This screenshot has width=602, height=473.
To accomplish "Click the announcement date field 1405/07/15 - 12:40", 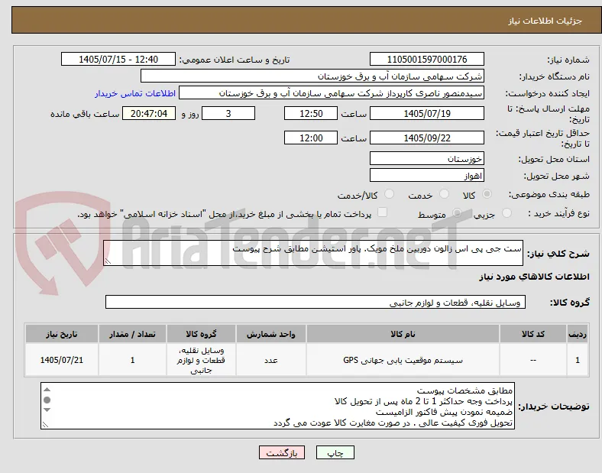I will [118, 59].
